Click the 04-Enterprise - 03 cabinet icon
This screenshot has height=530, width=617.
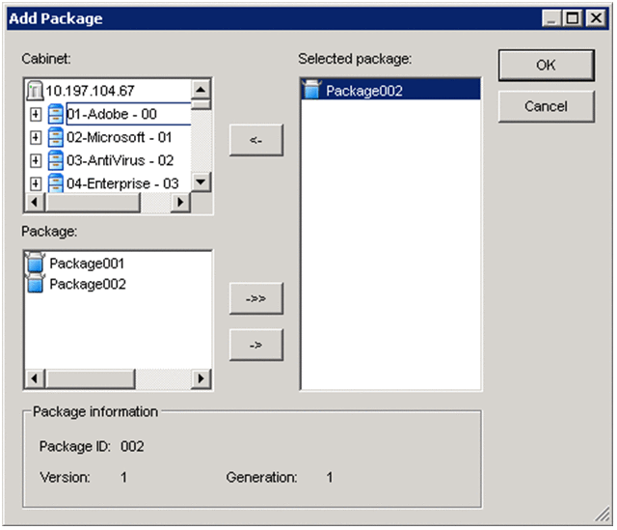pos(56,183)
